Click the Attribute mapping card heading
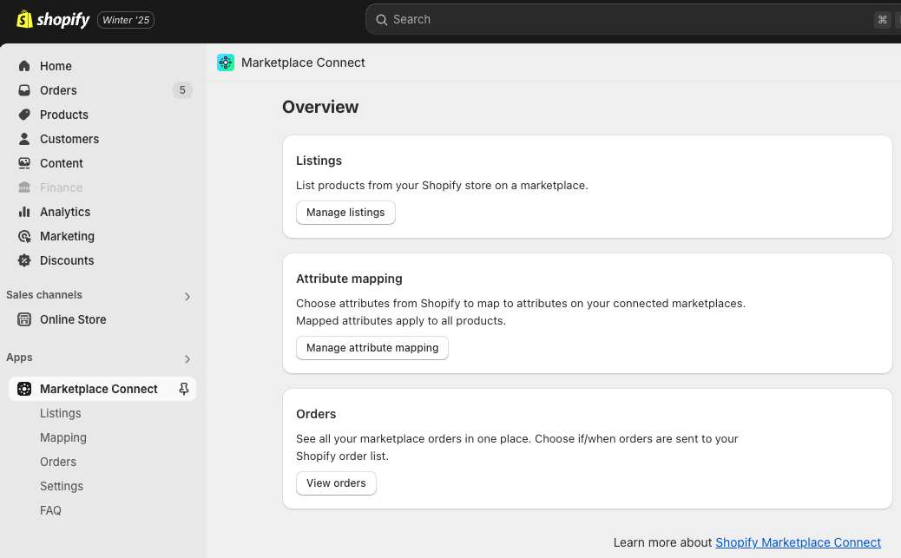Screen dimensions: 901x558 click(349, 279)
